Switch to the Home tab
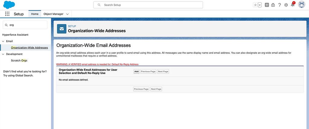Screen dimensions: 309x129 point(35,14)
